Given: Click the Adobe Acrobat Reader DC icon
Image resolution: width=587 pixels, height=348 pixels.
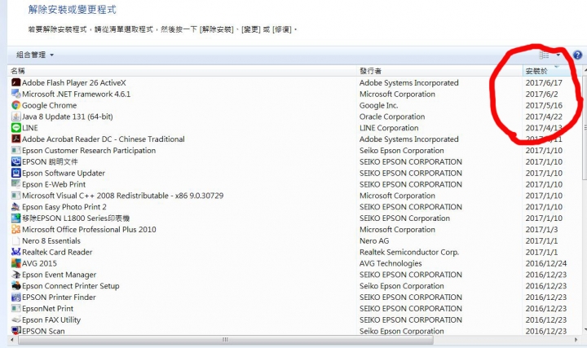Looking at the screenshot, I should coord(15,139).
